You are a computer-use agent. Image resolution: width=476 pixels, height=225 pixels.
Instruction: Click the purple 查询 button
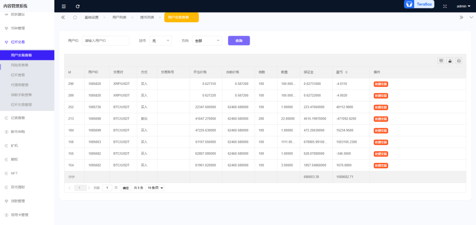pos(239,41)
